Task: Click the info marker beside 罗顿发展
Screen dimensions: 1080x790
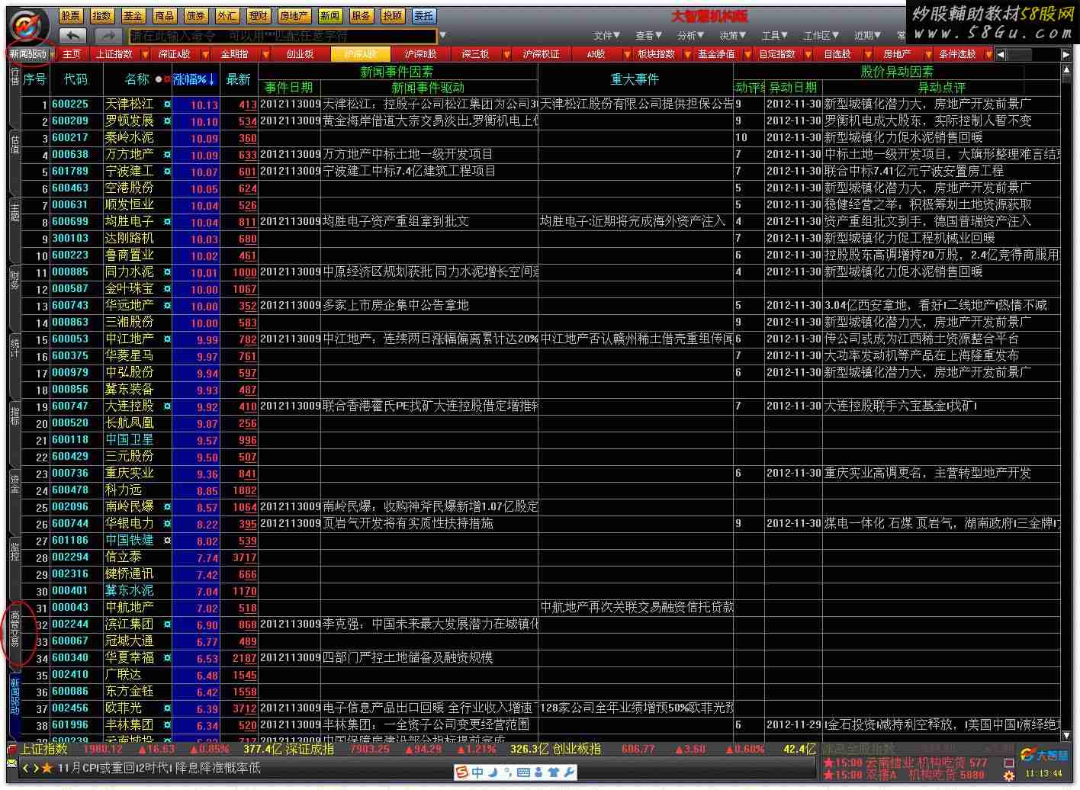Action: 167,121
